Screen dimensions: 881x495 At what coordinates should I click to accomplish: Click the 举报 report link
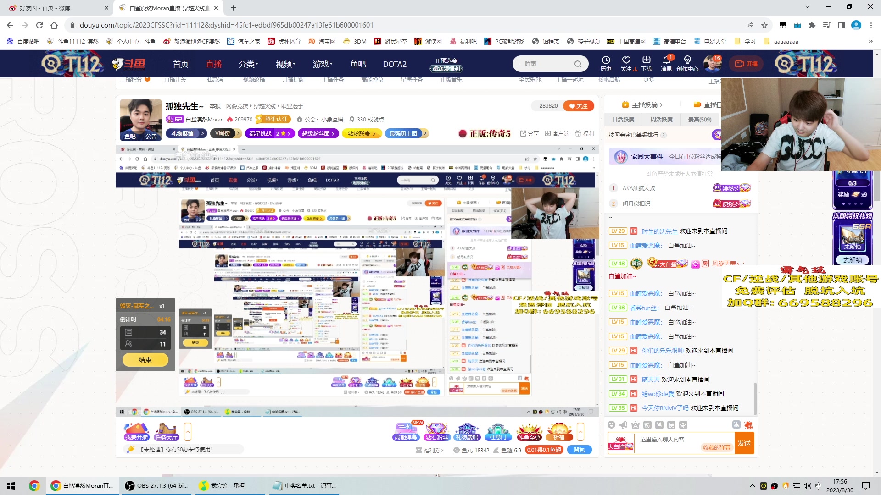(215, 106)
